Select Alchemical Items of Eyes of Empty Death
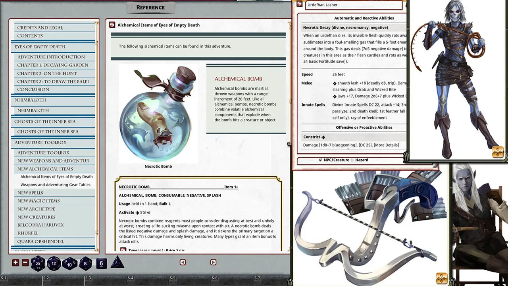This screenshot has width=508, height=286. coord(56,177)
